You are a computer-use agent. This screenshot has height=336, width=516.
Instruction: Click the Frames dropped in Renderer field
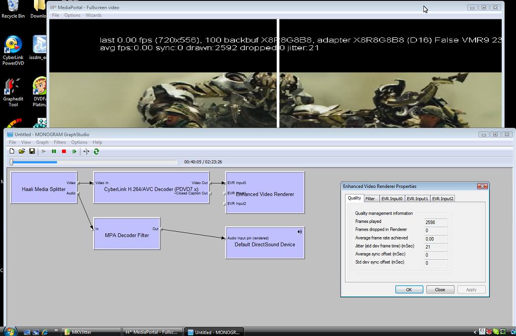[x=435, y=230]
